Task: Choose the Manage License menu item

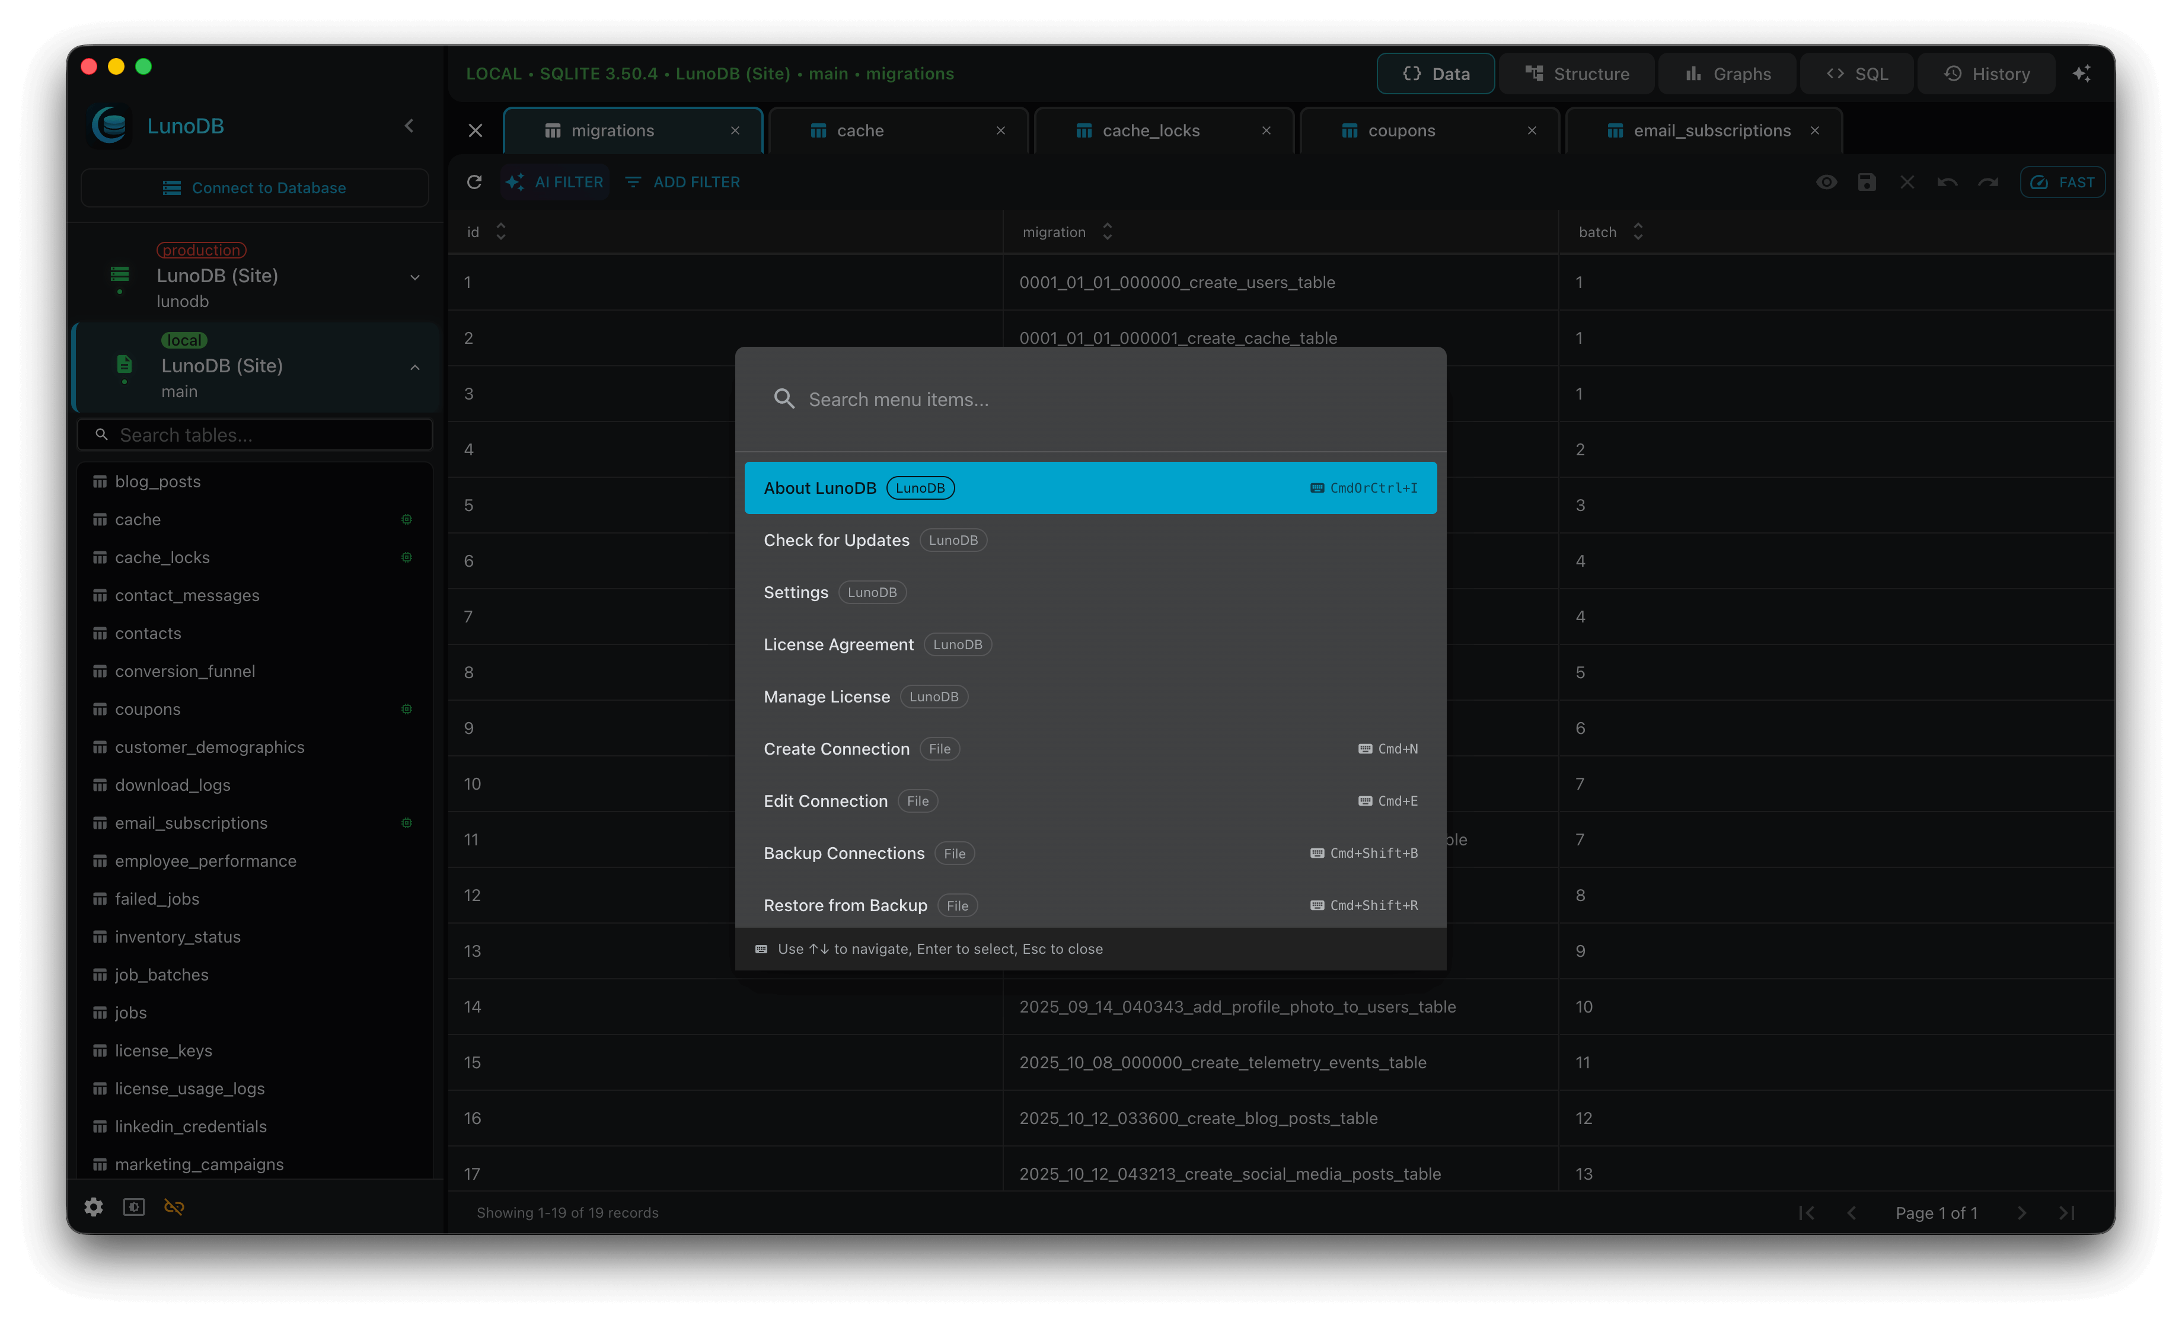Action: 1090,696
